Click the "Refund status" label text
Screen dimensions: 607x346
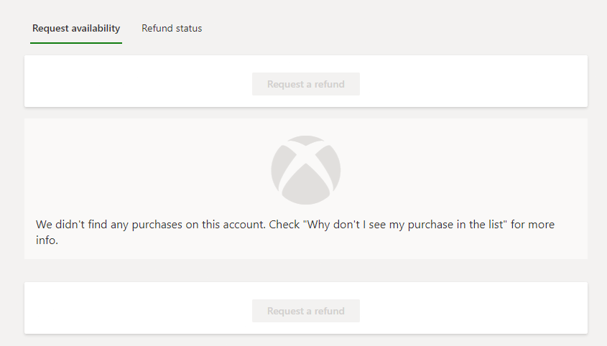(x=172, y=28)
